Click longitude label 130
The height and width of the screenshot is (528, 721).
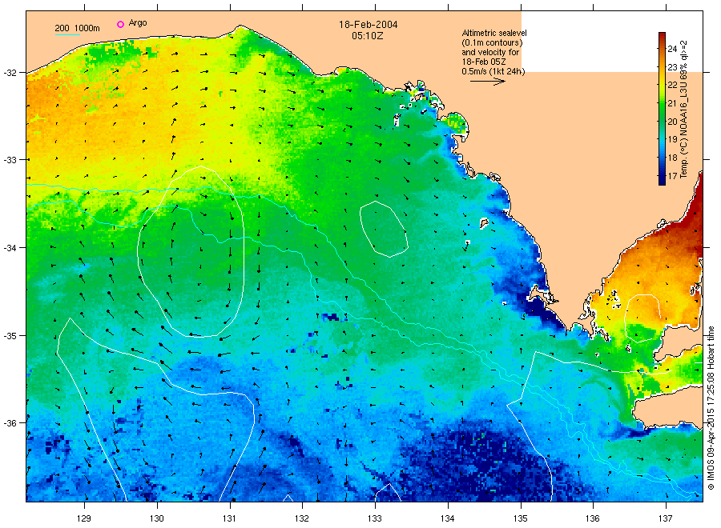click(157, 518)
